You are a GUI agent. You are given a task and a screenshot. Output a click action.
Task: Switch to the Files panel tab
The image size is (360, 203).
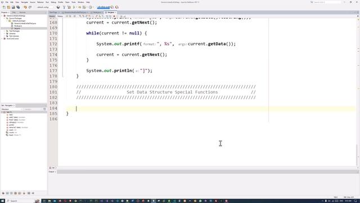tap(14, 12)
